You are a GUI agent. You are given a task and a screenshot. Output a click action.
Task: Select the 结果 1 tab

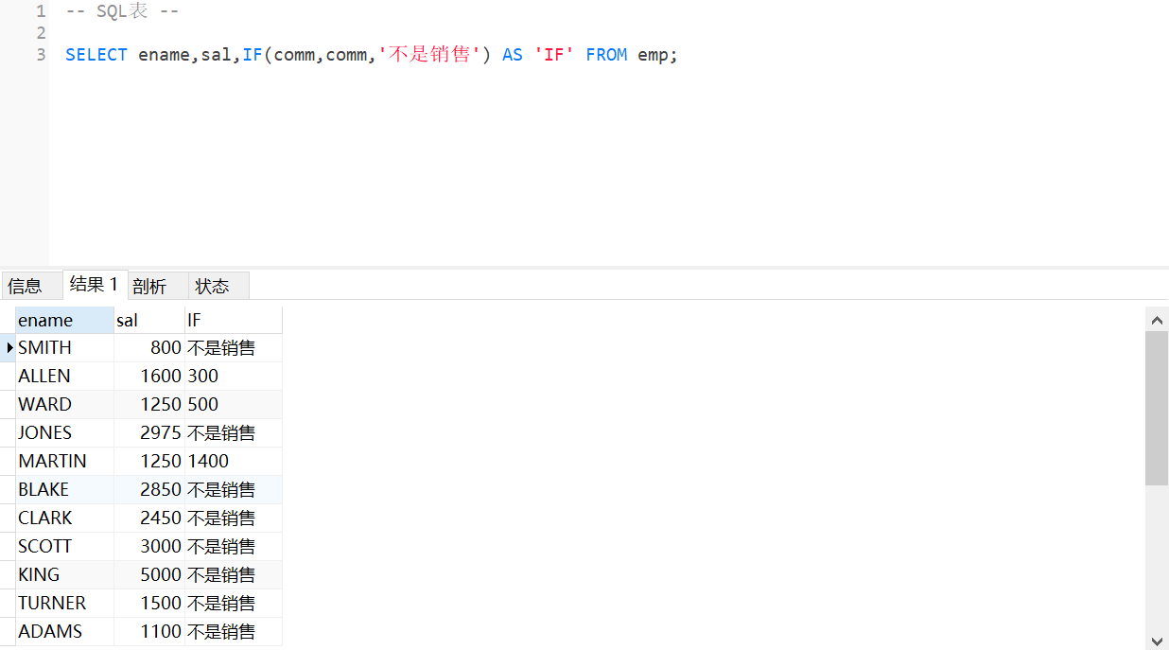click(95, 284)
